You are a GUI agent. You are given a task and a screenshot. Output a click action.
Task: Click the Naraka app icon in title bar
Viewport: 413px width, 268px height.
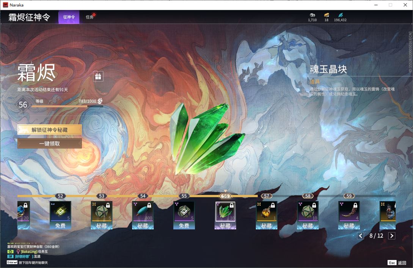(5, 5)
